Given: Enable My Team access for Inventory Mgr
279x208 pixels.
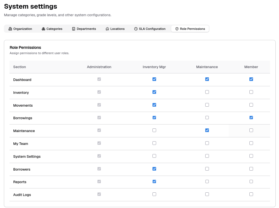Looking at the screenshot, I should 154,143.
